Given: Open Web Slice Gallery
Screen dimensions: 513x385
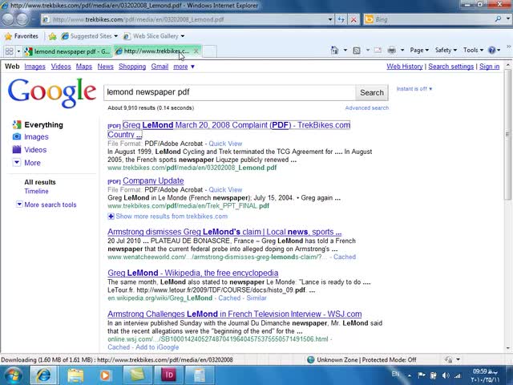Looking at the screenshot, I should click(x=154, y=36).
